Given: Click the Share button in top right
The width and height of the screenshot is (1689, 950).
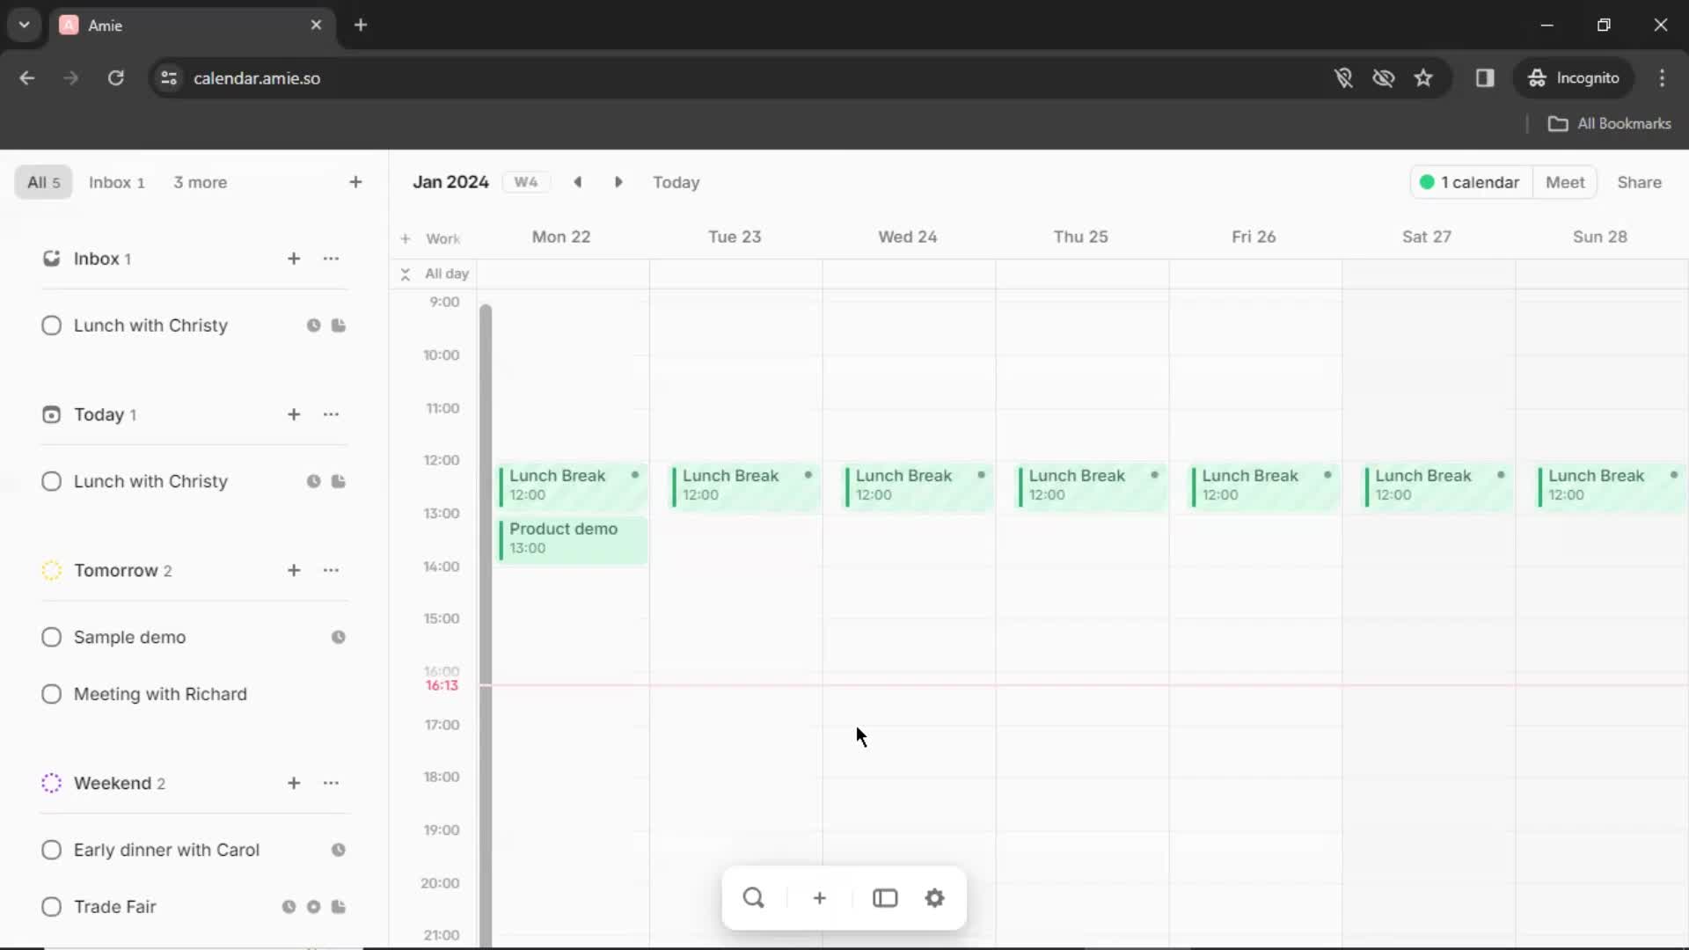Looking at the screenshot, I should pyautogui.click(x=1639, y=182).
